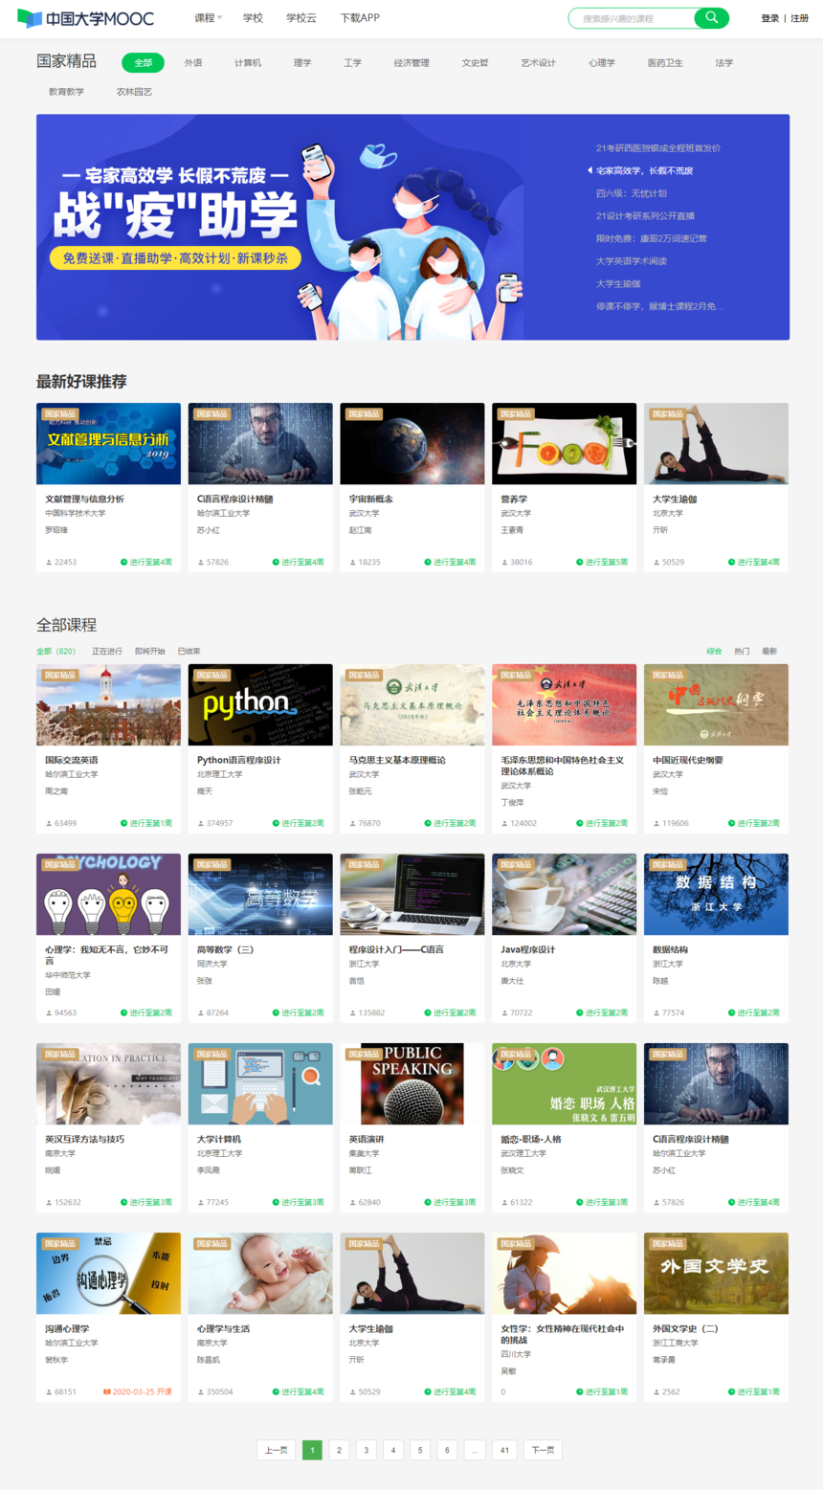This screenshot has height=1490, width=823.
Task: Sort courses by 综合
Action: pyautogui.click(x=714, y=651)
